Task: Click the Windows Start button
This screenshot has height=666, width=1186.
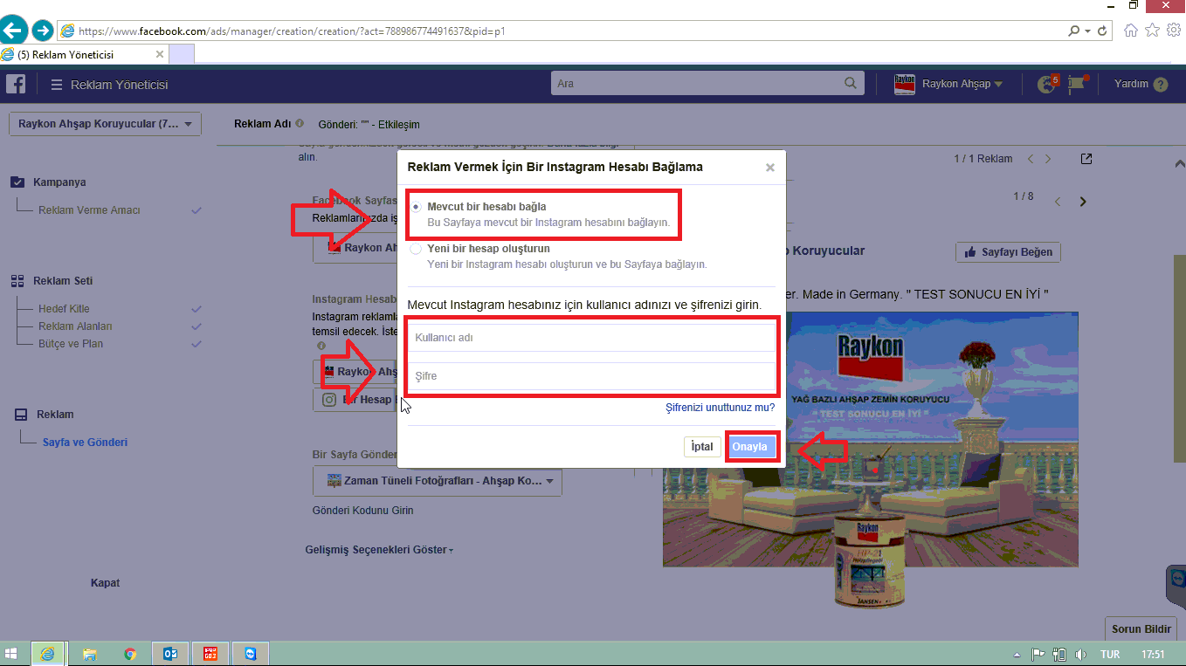Action: [12, 654]
